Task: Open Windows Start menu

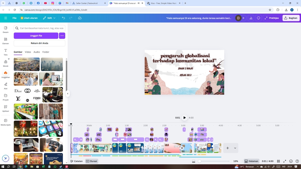Action: pos(3,167)
